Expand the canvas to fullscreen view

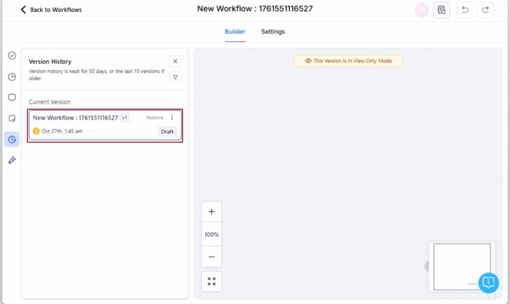pos(211,281)
